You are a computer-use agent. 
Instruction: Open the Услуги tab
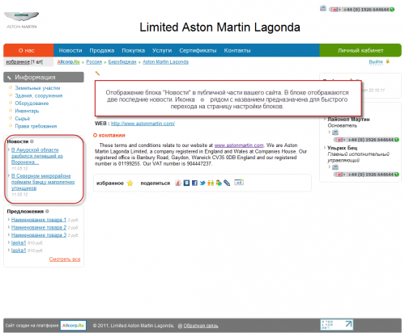[162, 50]
